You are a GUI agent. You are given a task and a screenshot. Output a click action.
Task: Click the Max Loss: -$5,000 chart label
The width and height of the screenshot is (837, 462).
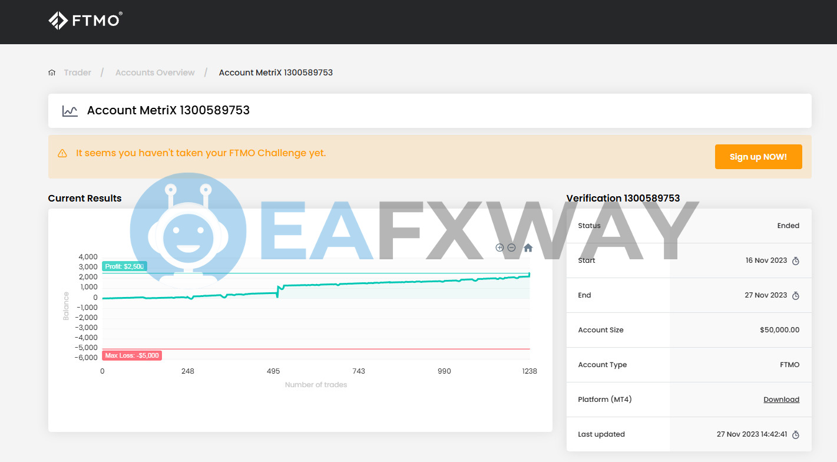click(132, 355)
